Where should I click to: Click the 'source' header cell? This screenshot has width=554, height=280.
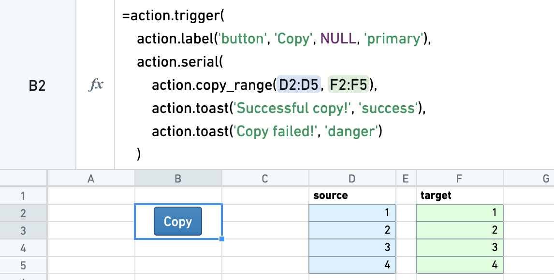352,196
